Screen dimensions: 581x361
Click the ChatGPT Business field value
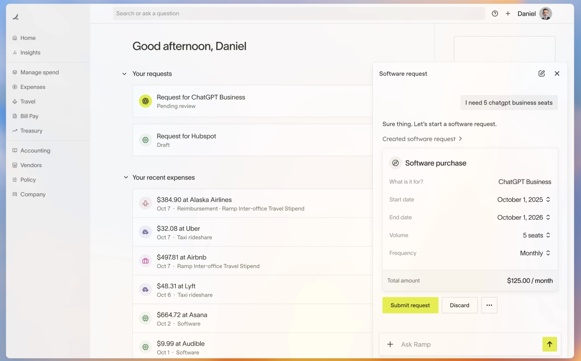[x=525, y=182]
